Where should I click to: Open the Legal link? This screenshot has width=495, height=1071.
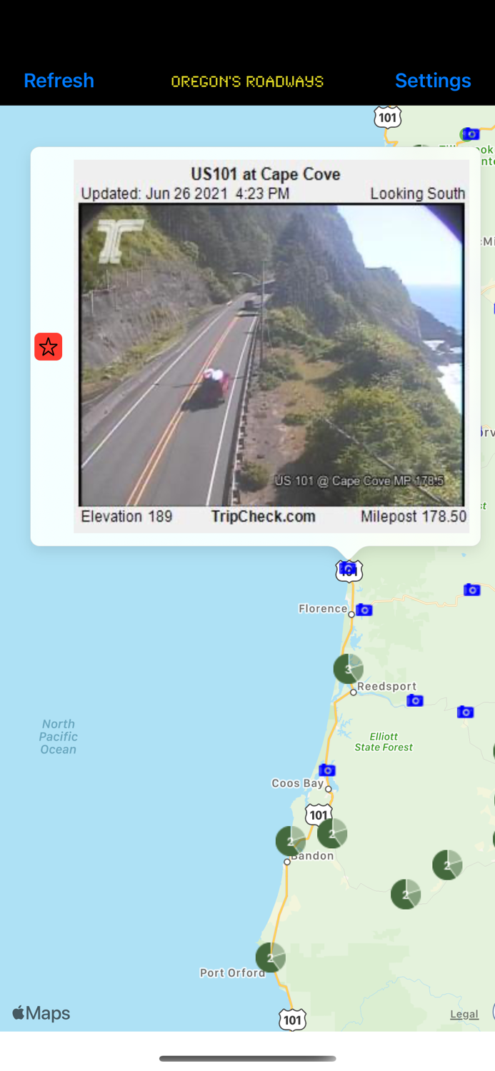[464, 1014]
